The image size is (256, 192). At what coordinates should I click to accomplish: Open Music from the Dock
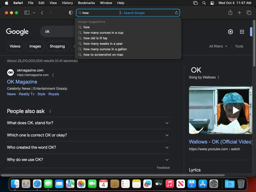[170, 184]
